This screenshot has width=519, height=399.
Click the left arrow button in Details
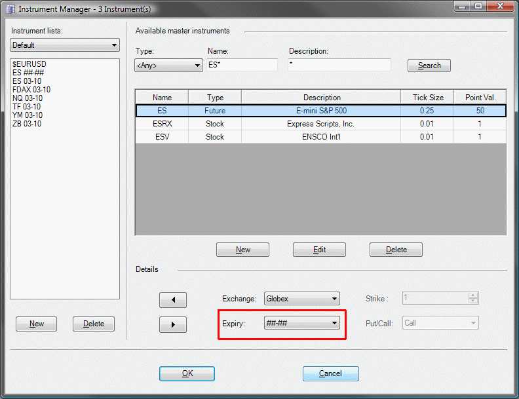pyautogui.click(x=173, y=300)
